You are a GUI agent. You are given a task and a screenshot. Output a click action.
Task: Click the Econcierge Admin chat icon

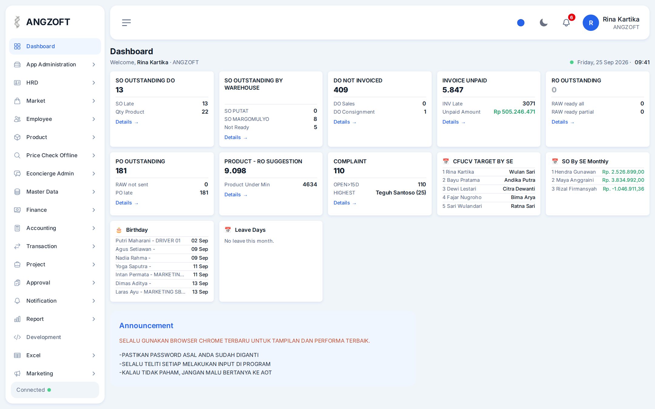point(17,174)
